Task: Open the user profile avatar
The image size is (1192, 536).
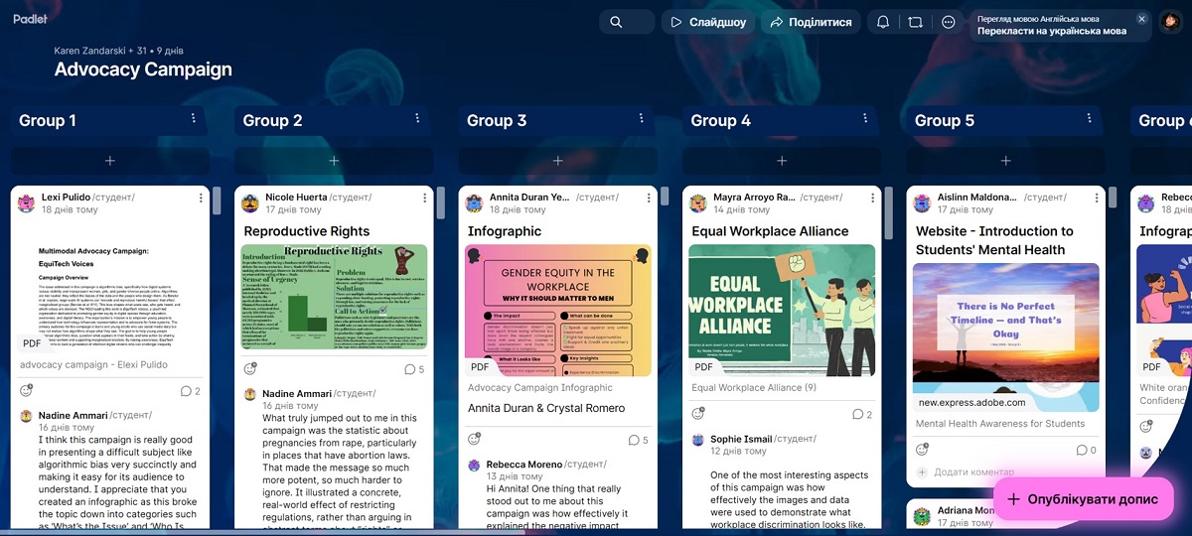Action: [1170, 22]
